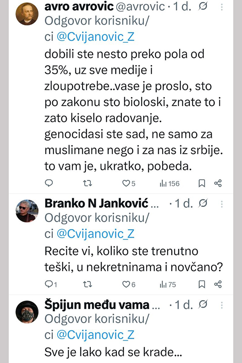This screenshot has width=242, height=363.
Task: View analytics showing 75 views
Action: [168, 284]
